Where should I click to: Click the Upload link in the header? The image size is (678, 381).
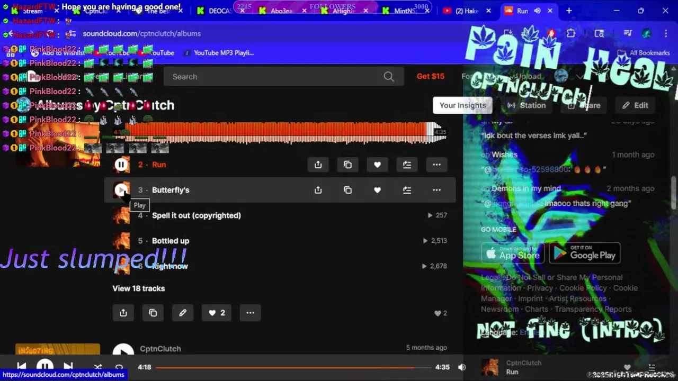click(528, 76)
